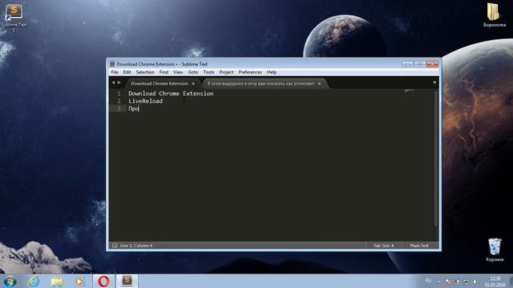This screenshot has width=513, height=288.
Task: Click the Sublime Text window title icon
Action: coord(112,64)
